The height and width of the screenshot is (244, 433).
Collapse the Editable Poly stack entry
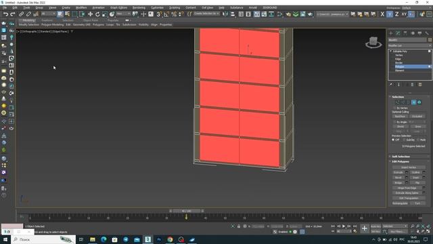(x=391, y=52)
